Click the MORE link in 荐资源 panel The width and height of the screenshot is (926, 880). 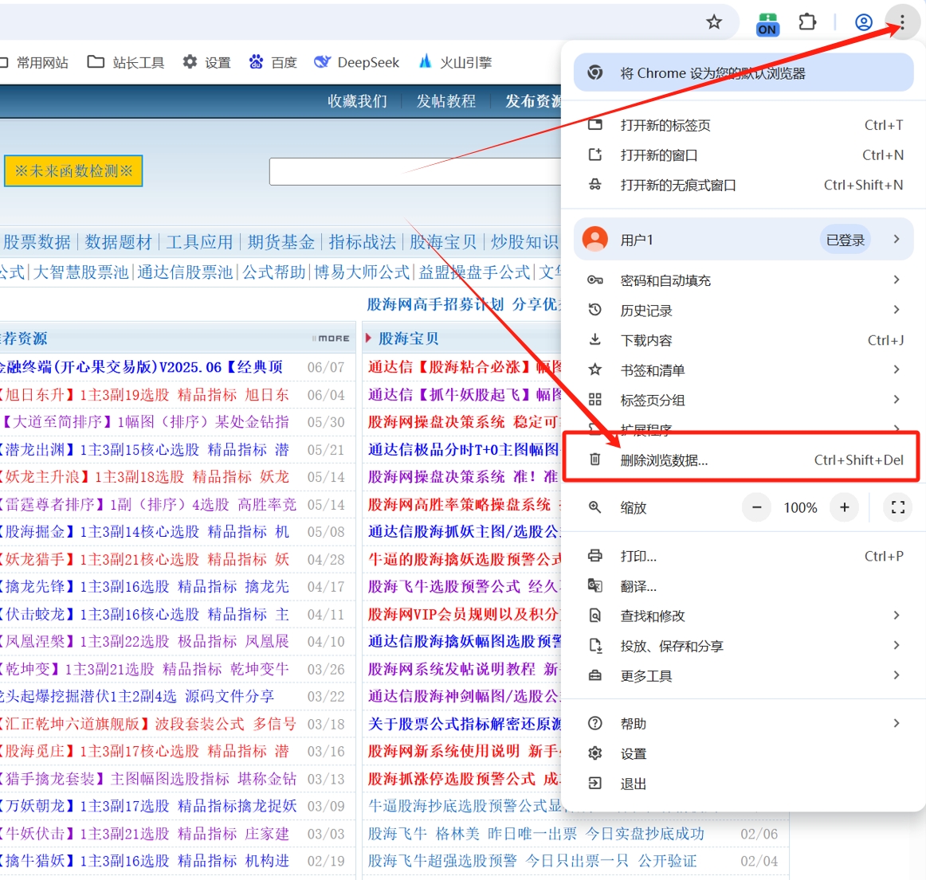(x=331, y=338)
